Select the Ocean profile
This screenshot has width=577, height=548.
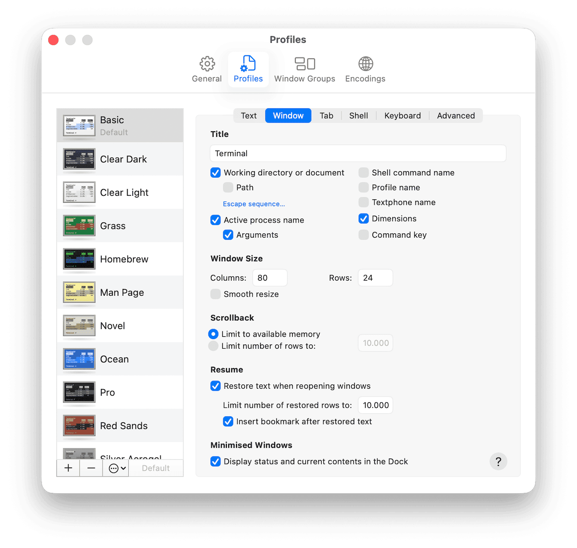[120, 359]
